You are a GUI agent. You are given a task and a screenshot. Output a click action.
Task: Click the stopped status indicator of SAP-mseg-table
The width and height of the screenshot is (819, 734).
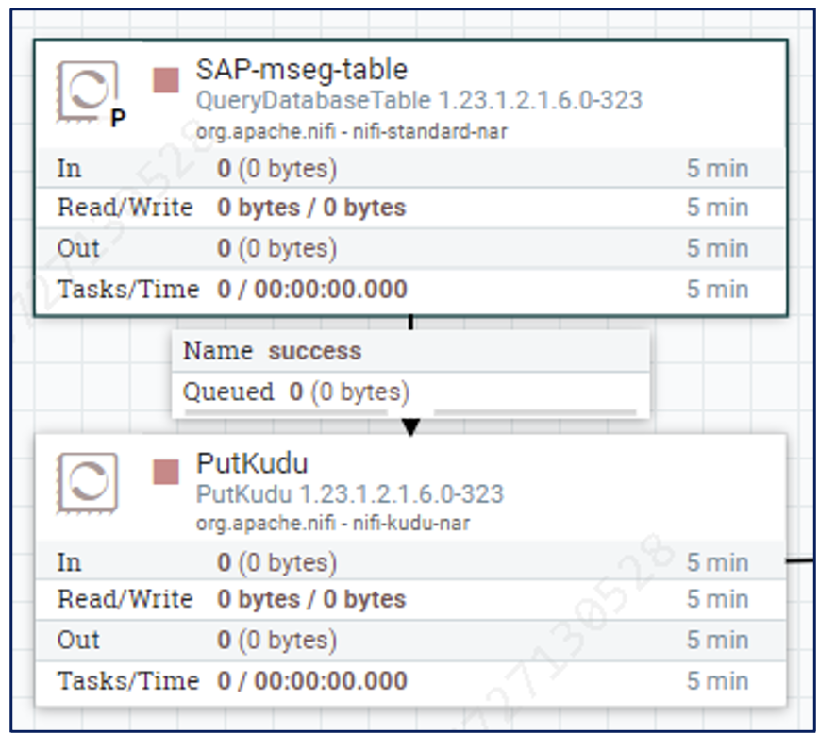[166, 80]
